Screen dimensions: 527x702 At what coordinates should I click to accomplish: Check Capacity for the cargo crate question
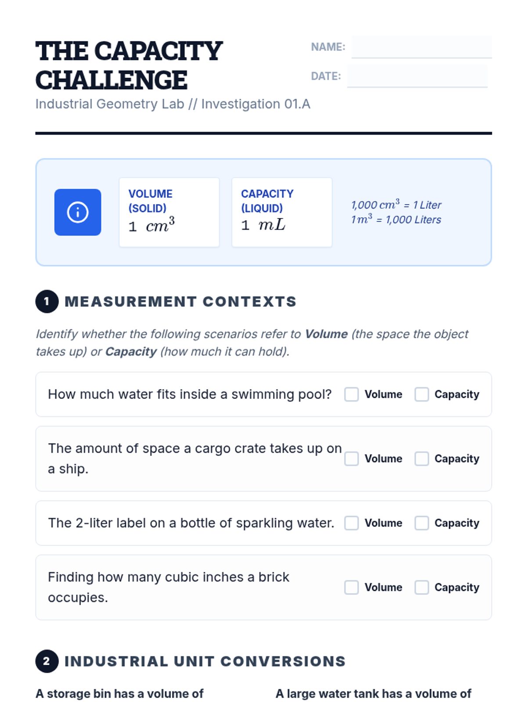click(x=422, y=458)
